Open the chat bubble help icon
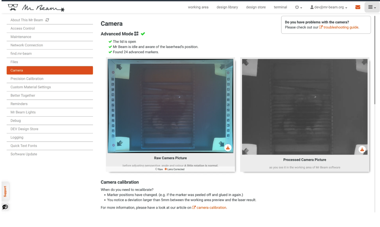The height and width of the screenshot is (227, 380). [5, 207]
